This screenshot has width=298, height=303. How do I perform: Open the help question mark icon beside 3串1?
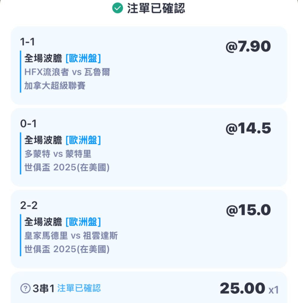coord(25,288)
